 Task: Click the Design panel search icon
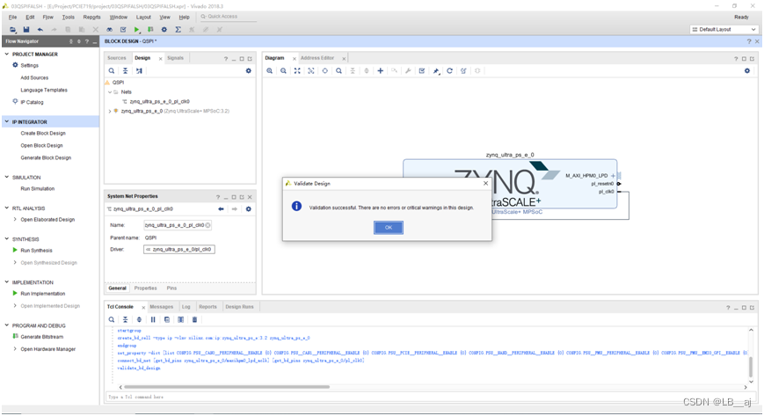pyautogui.click(x=112, y=70)
